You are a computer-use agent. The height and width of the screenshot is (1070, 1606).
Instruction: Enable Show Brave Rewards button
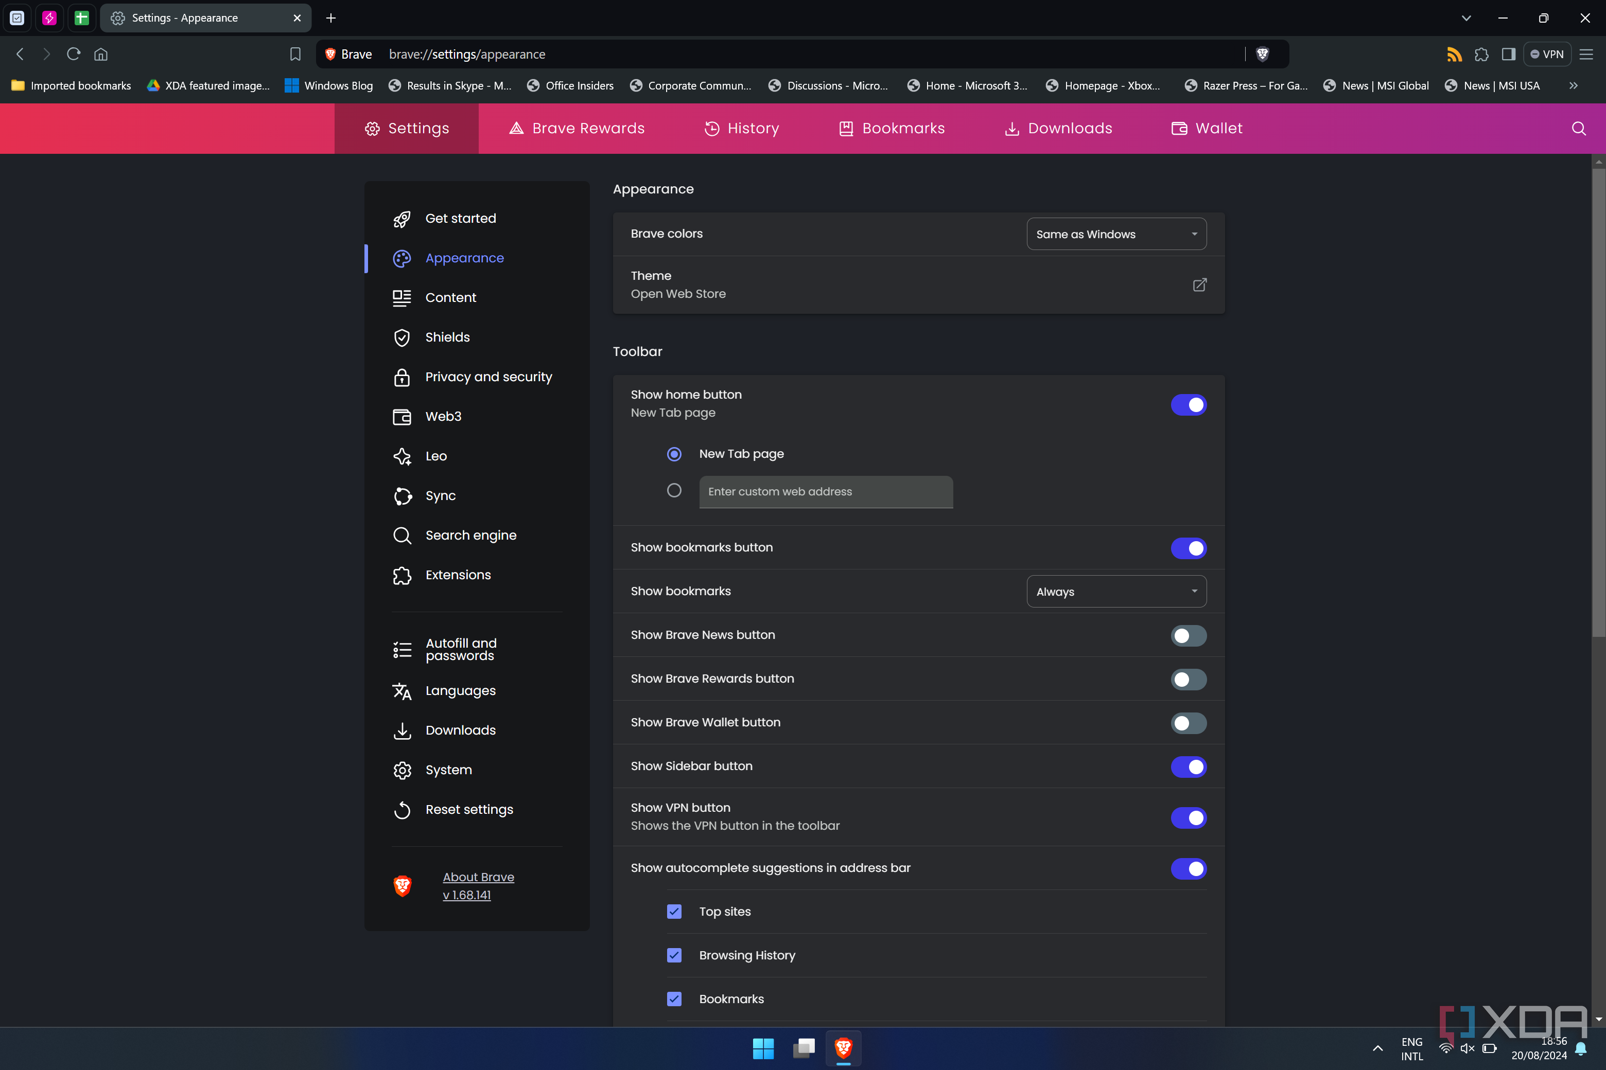coord(1188,679)
